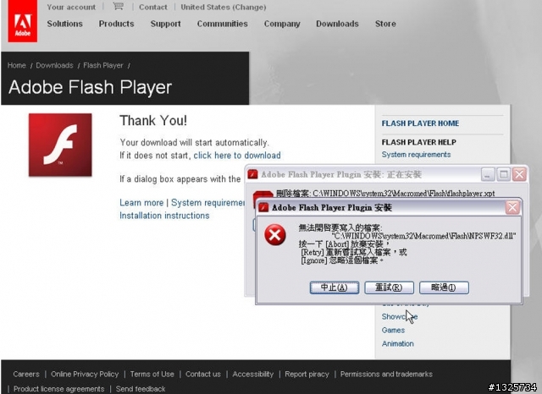
Task: Click the Flash icon in the installer window title bar
Action: point(252,174)
